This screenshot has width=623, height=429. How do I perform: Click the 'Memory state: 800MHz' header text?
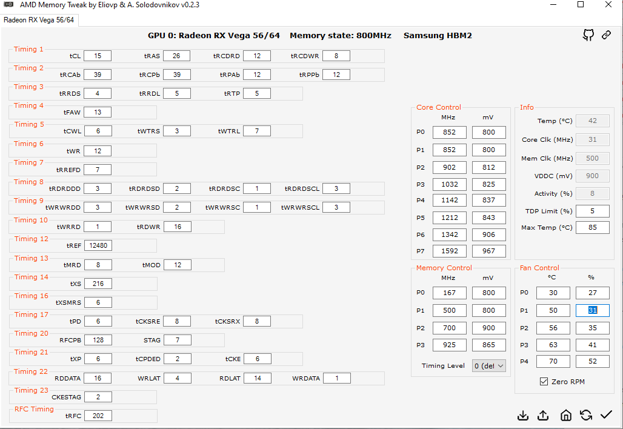point(341,35)
